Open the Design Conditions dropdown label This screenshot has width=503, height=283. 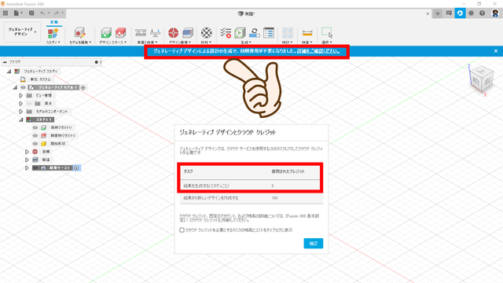180,42
